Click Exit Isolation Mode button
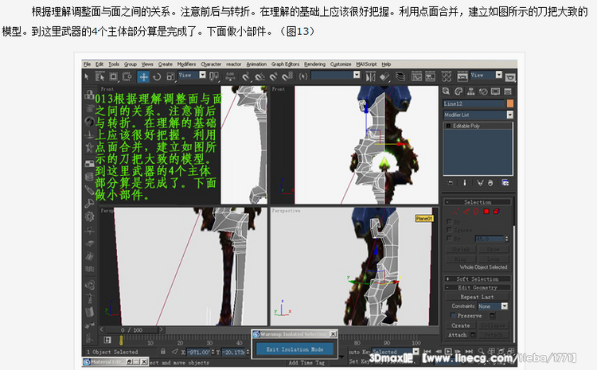This screenshot has width=597, height=370. [295, 349]
